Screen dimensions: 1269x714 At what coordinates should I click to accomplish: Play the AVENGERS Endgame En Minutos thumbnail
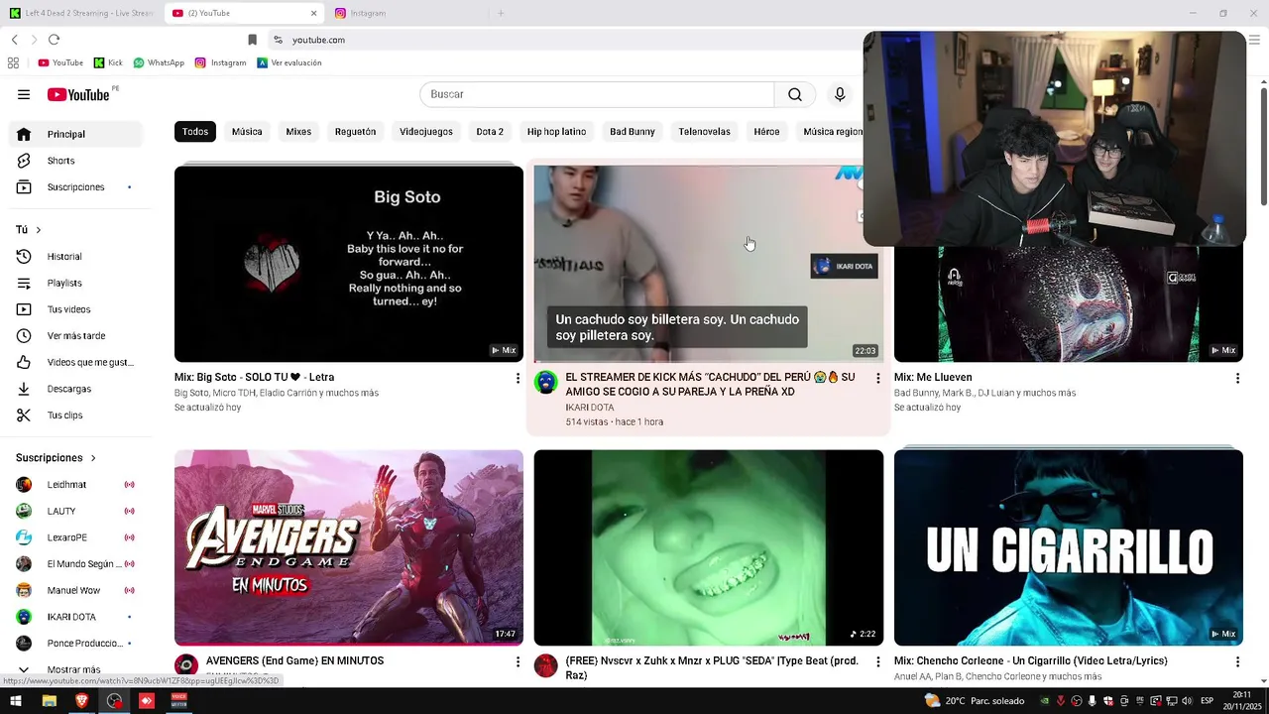[x=349, y=547]
